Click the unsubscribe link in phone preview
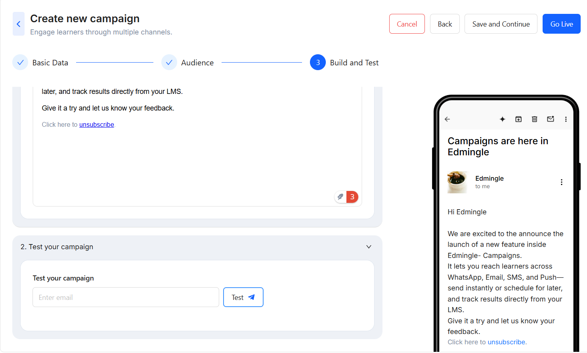This screenshot has width=587, height=353. click(x=507, y=342)
